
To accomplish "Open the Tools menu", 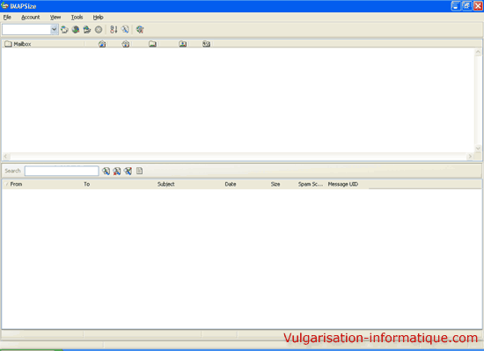I will tap(77, 18).
